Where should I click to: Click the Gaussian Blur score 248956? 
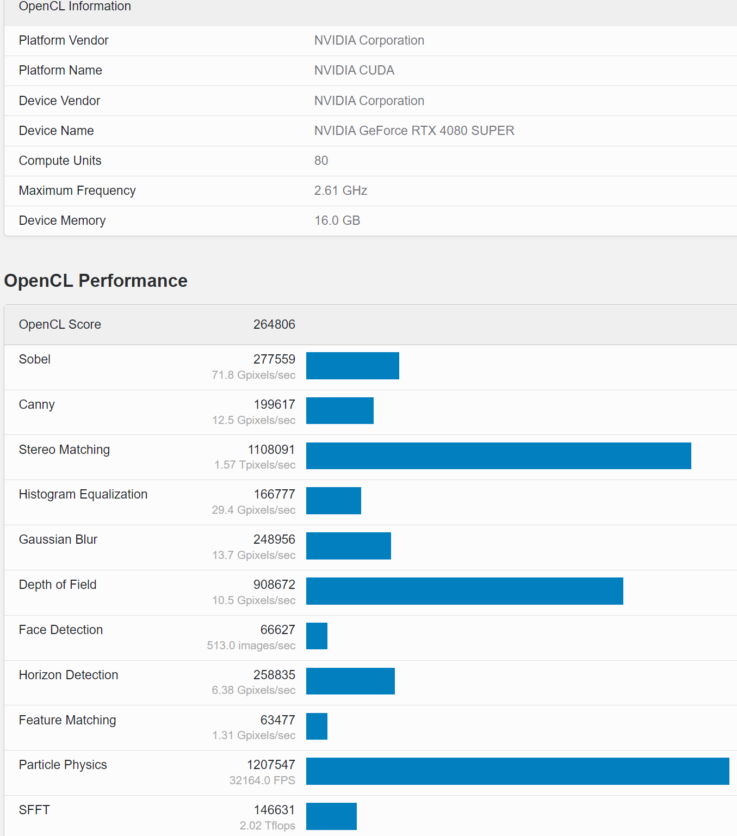click(x=274, y=539)
